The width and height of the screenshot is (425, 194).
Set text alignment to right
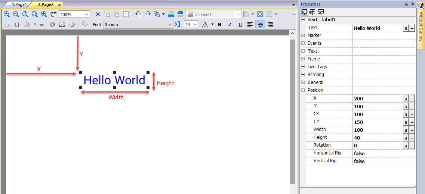tap(270, 24)
